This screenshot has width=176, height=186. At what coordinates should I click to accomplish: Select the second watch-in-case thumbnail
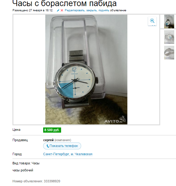[169, 37]
